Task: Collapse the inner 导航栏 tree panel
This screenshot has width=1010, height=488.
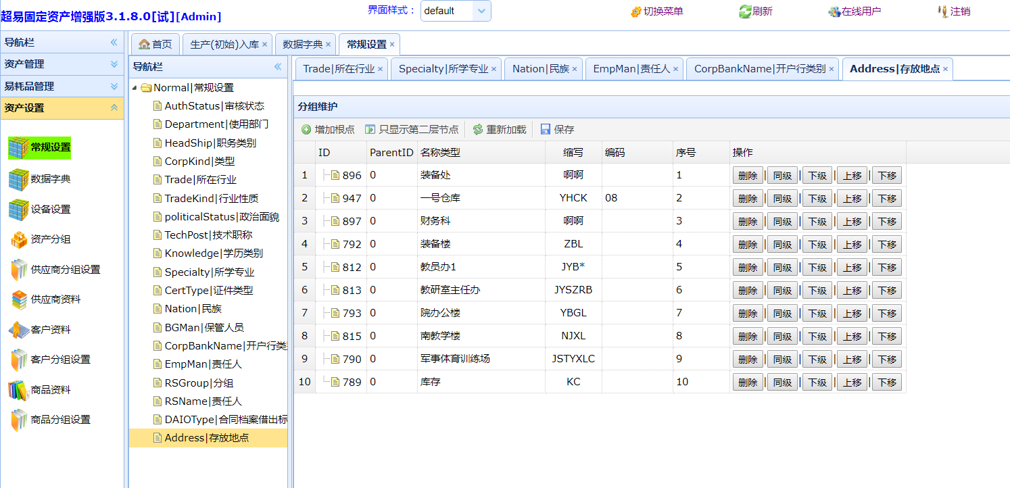Action: click(x=277, y=67)
